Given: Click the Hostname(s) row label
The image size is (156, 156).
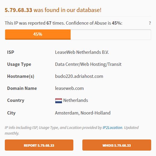Looking at the screenshot, I should coord(21,76).
